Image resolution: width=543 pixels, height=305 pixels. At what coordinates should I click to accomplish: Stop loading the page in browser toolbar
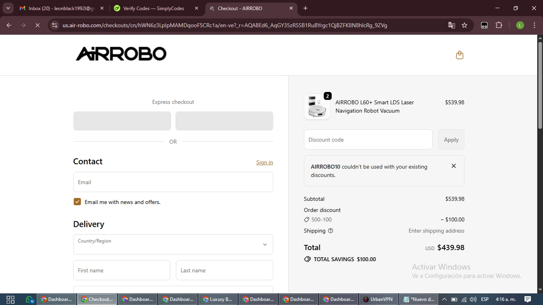coord(37,25)
